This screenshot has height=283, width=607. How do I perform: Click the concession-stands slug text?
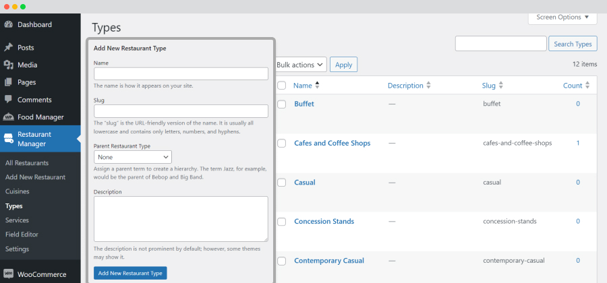pos(509,221)
